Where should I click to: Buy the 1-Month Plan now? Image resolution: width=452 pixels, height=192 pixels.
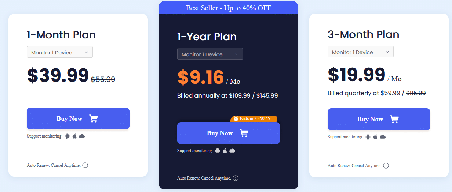78,118
